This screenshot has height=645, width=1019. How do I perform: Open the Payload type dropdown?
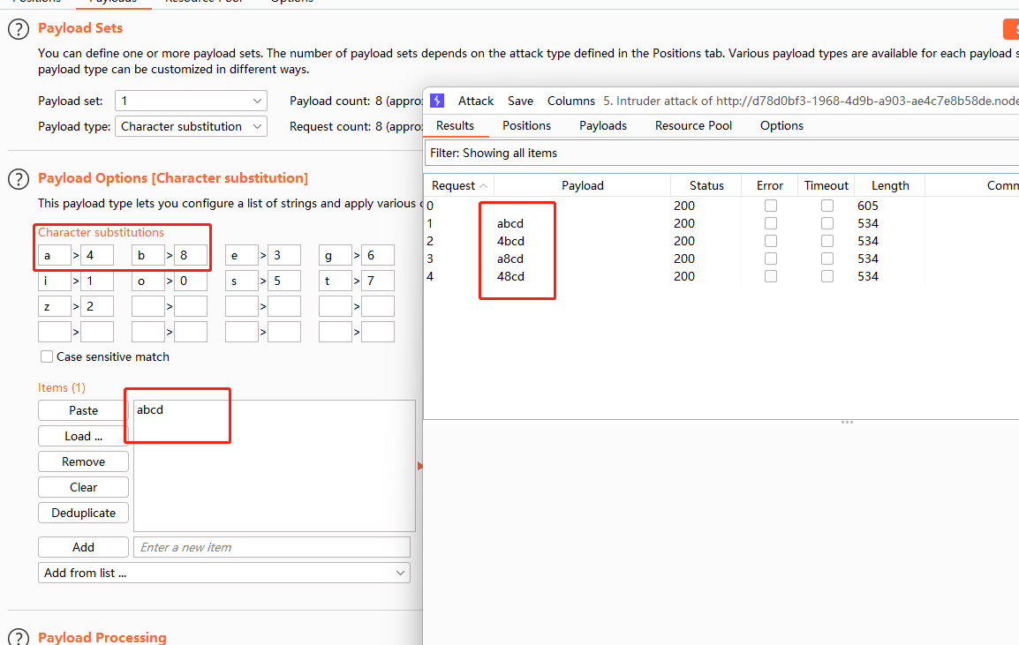click(191, 127)
